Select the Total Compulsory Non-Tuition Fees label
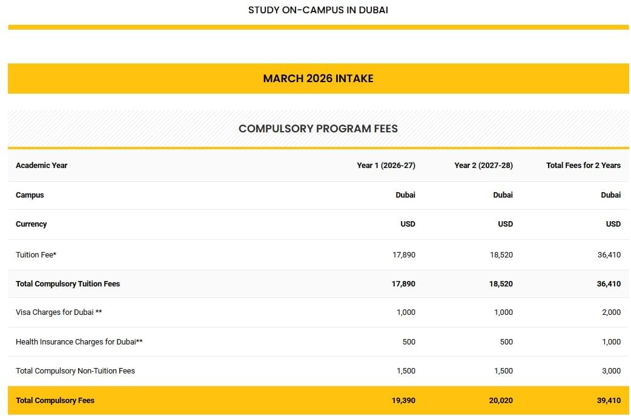The height and width of the screenshot is (420, 631). pos(75,371)
